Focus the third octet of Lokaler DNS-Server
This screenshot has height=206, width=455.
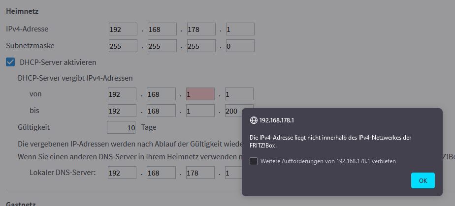(x=200, y=173)
